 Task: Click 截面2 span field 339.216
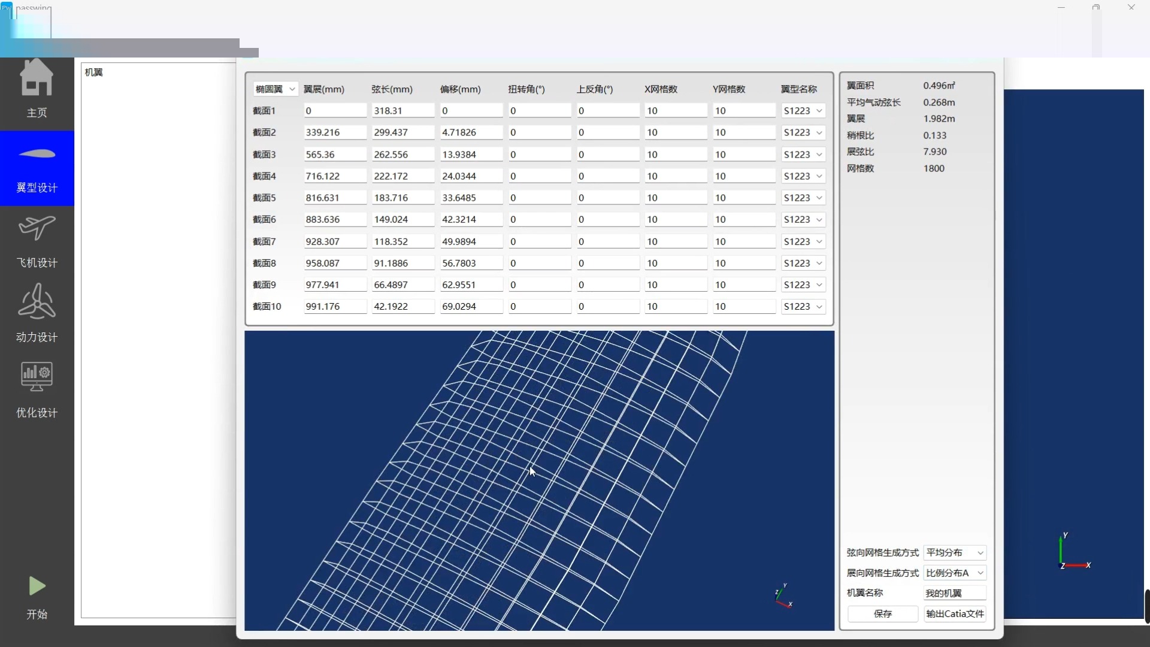click(335, 132)
